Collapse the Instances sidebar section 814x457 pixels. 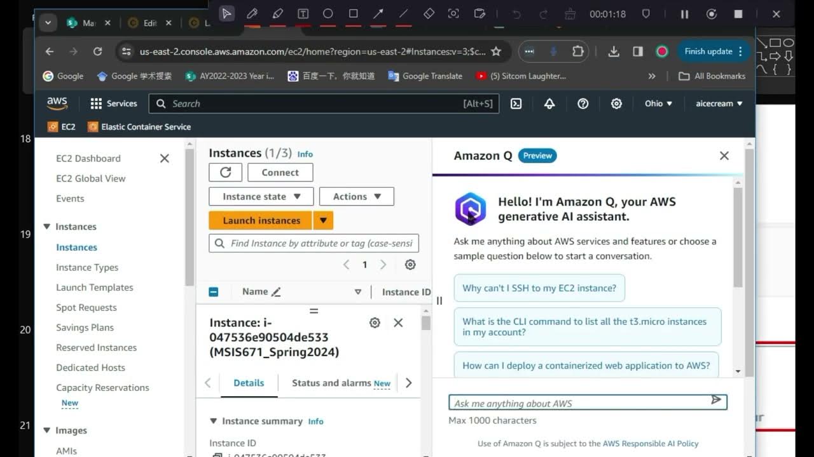click(46, 227)
